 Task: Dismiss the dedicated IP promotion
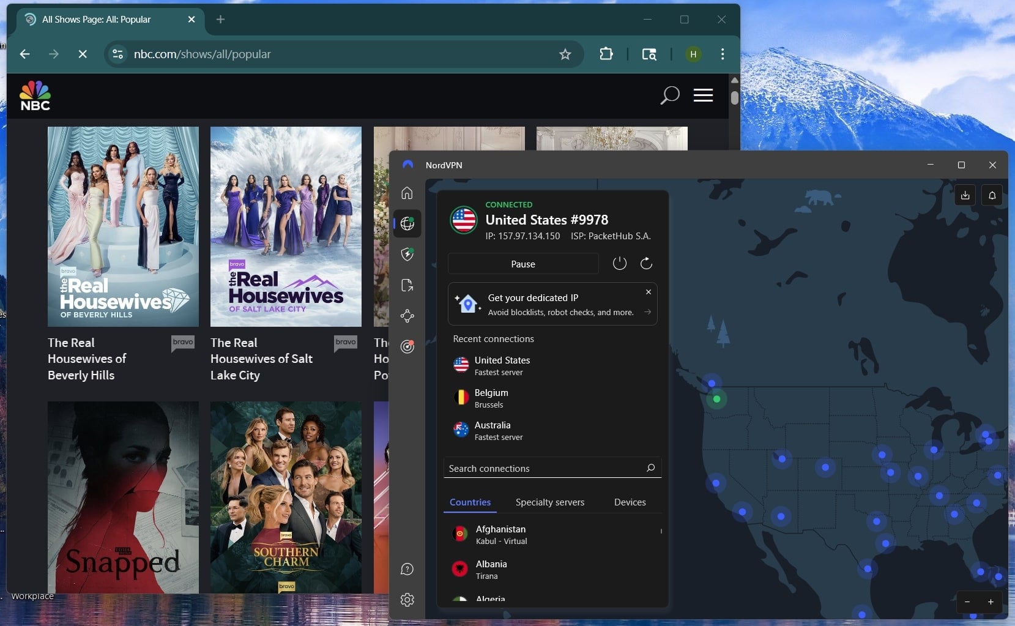[648, 292]
